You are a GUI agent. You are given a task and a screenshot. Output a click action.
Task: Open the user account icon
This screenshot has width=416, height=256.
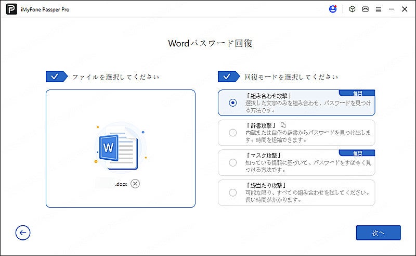tap(333, 9)
